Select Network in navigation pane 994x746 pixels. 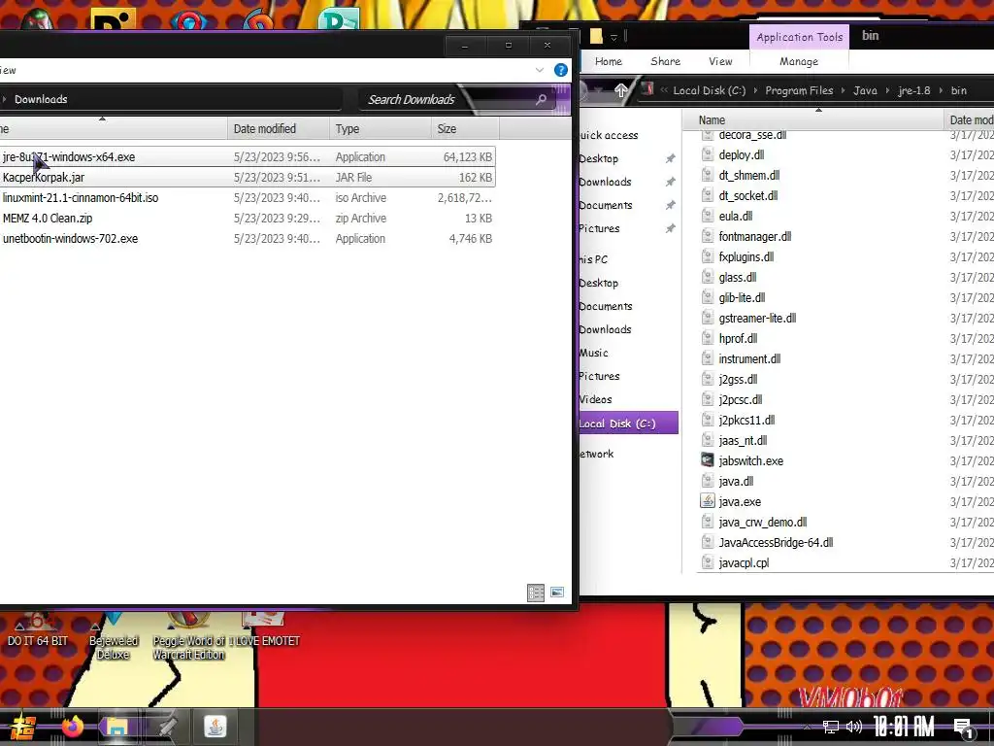596,454
